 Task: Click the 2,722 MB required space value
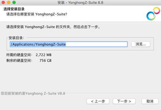[43, 55]
